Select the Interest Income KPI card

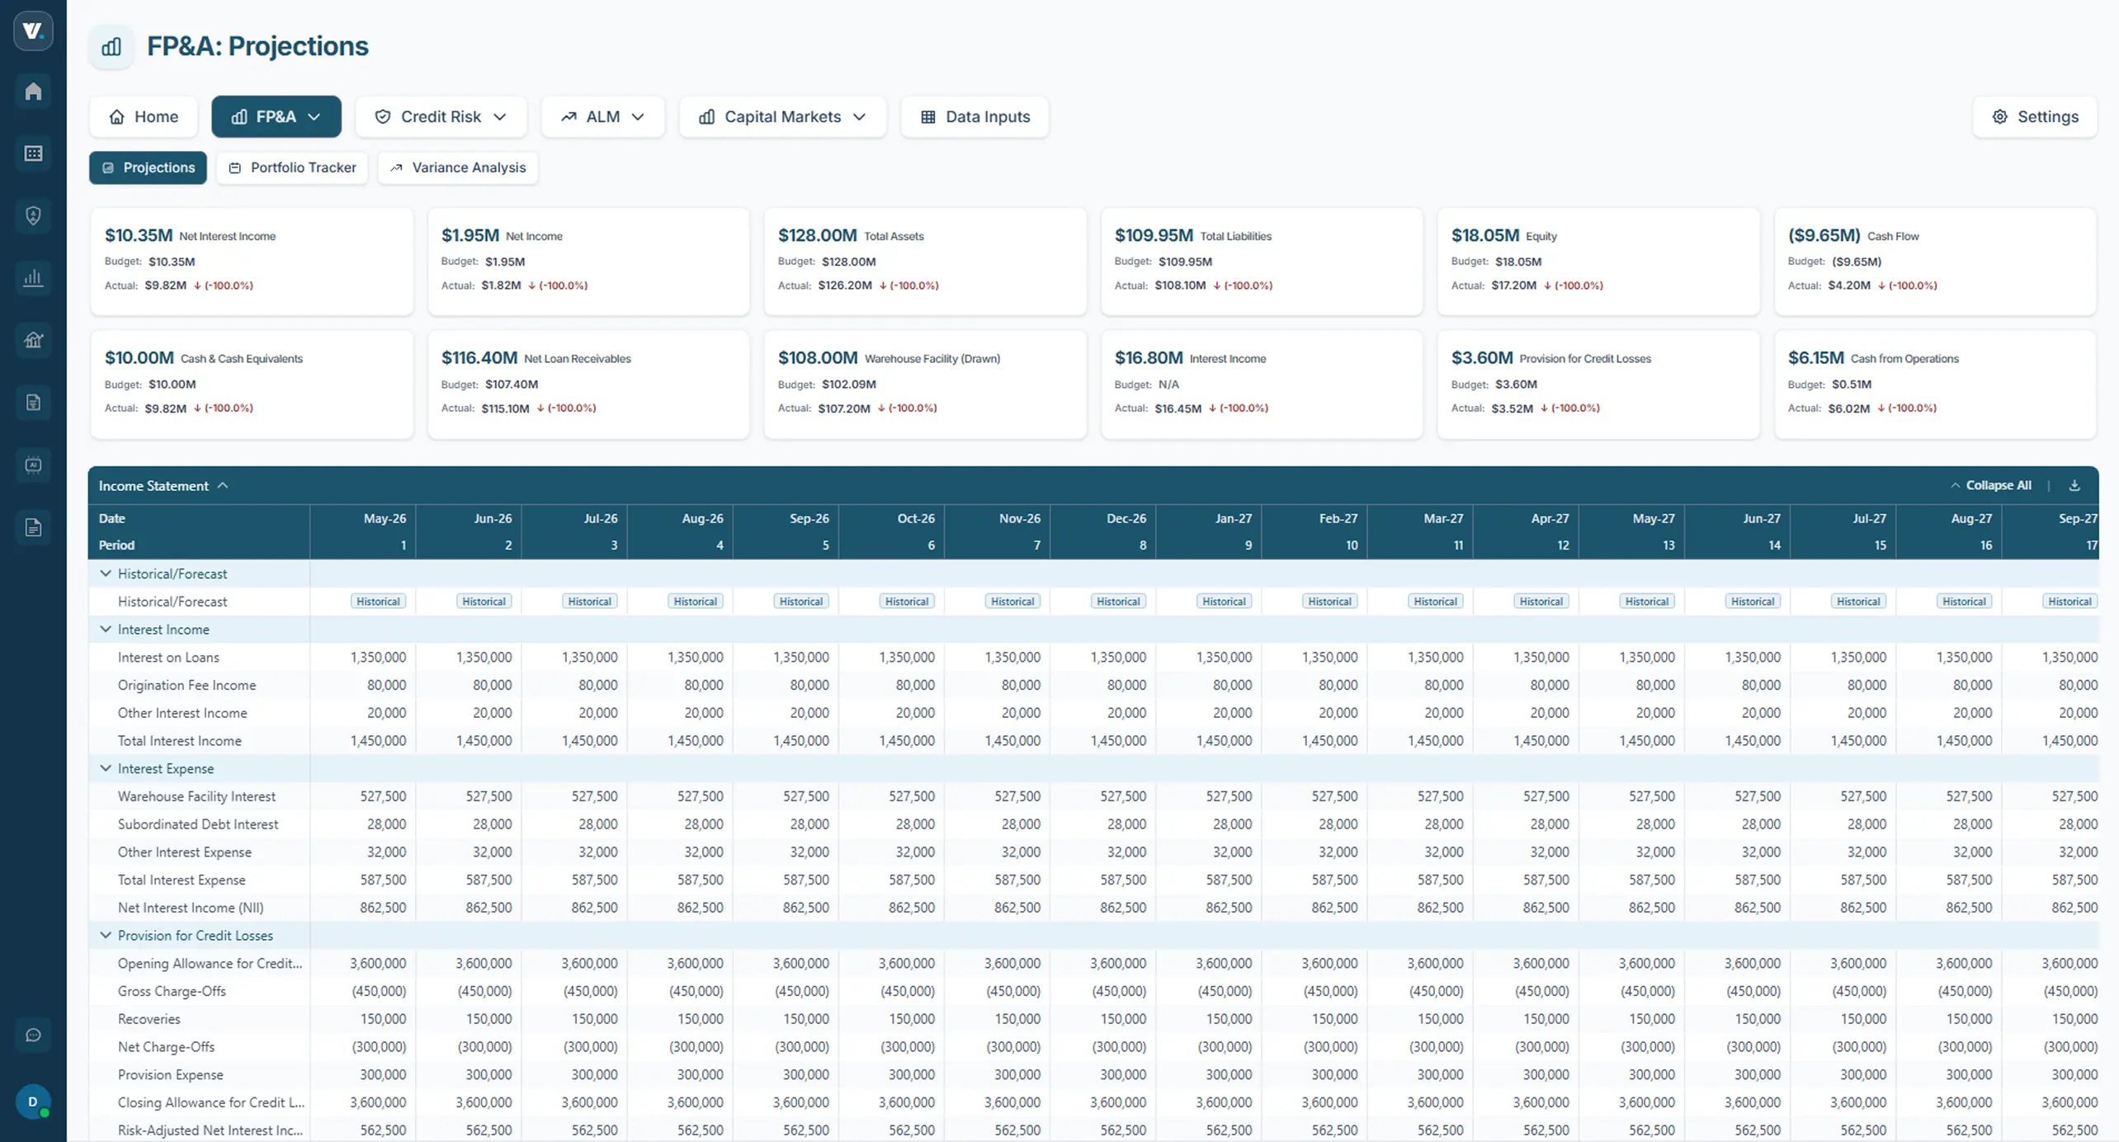point(1262,385)
